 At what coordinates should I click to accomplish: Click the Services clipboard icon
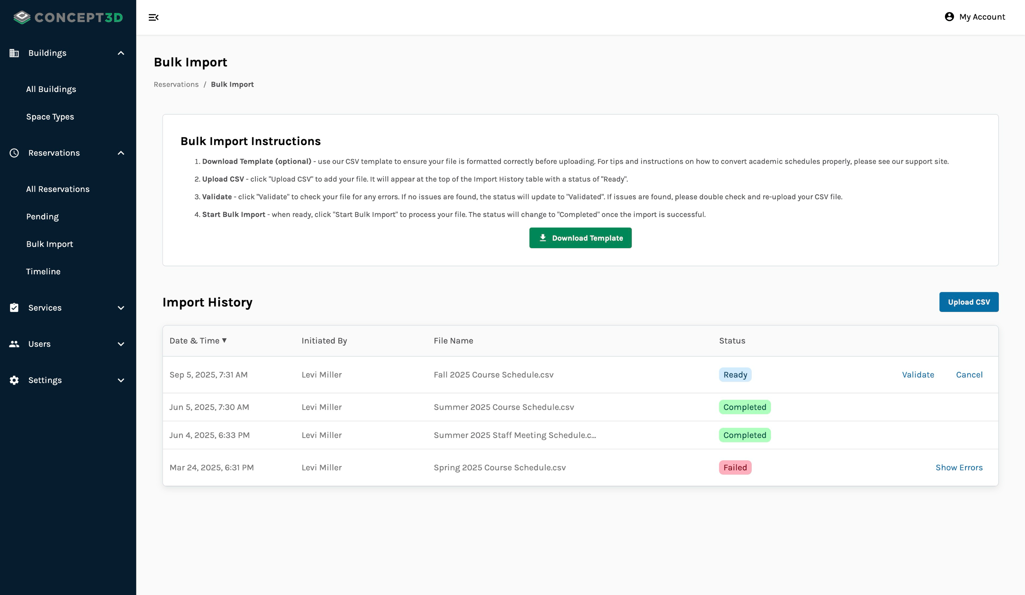pyautogui.click(x=14, y=308)
